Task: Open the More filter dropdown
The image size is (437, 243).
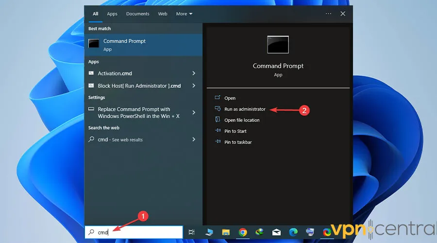Action: (184, 14)
